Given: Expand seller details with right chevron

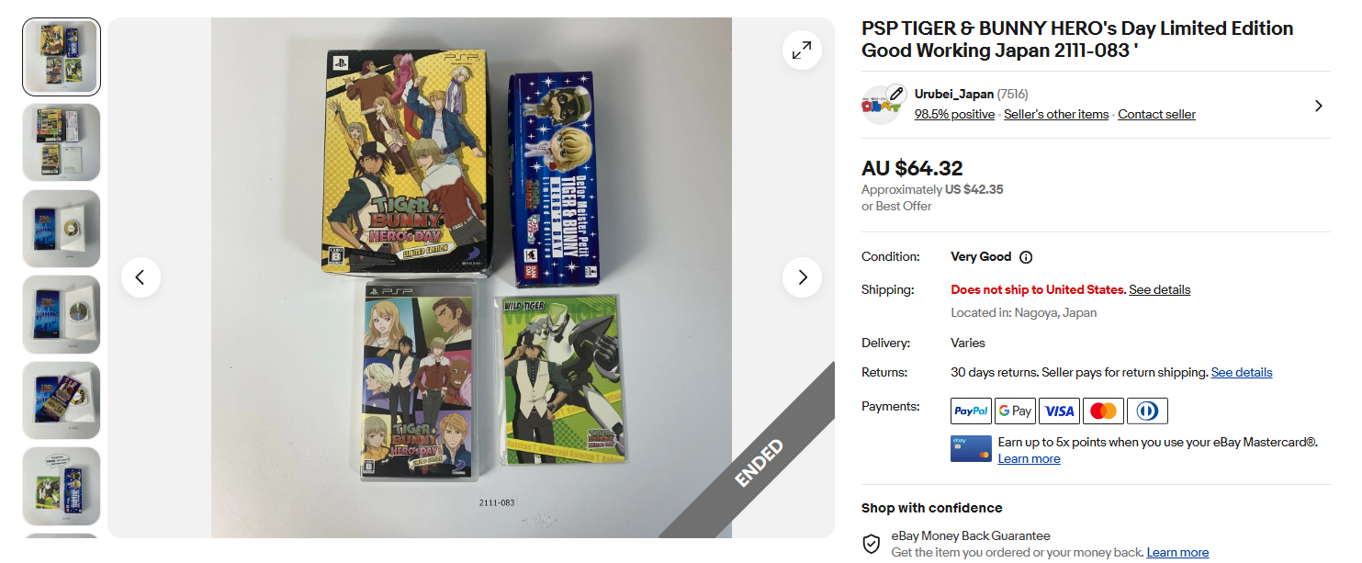Looking at the screenshot, I should 1319,106.
